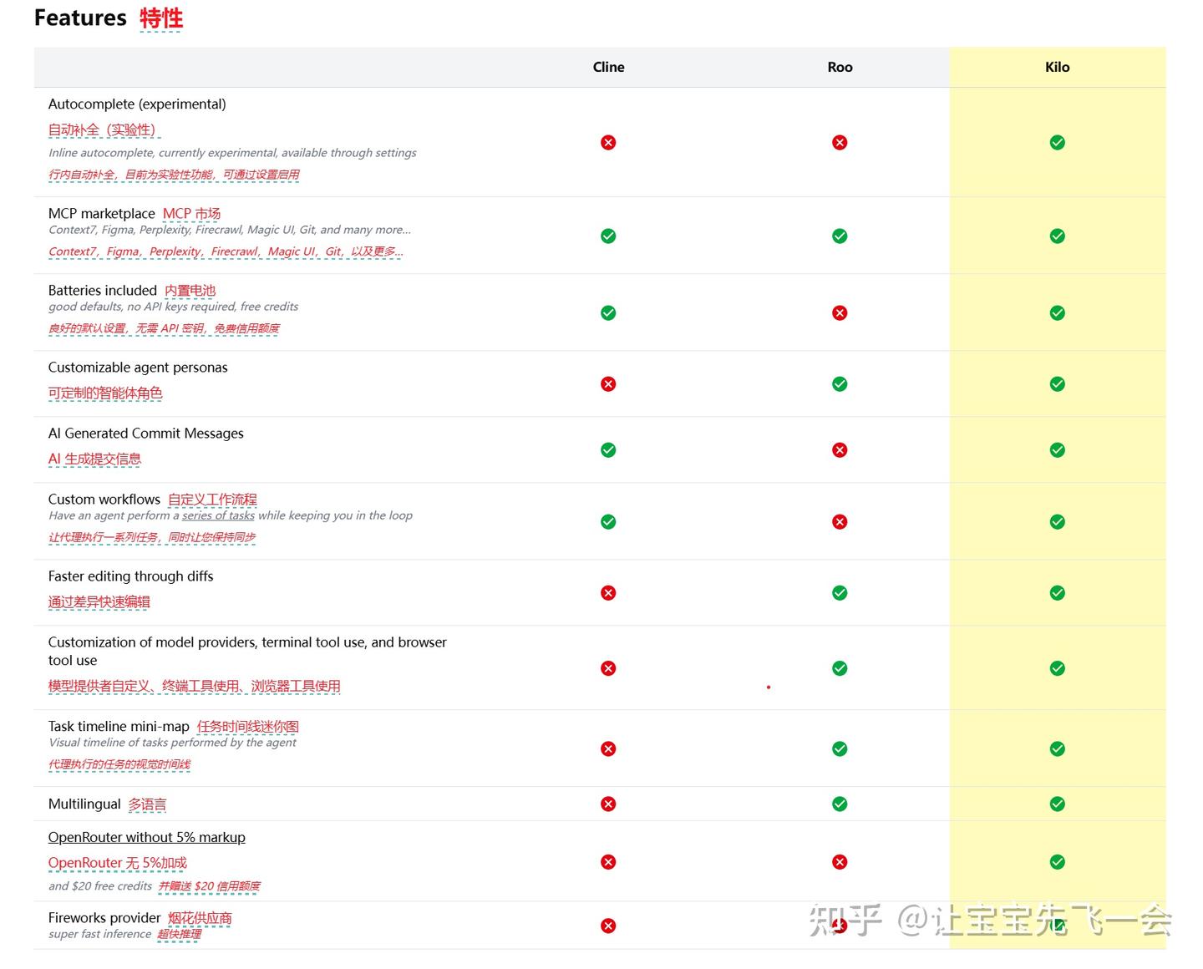Click Custom workflows green check under Kilo

point(1057,522)
